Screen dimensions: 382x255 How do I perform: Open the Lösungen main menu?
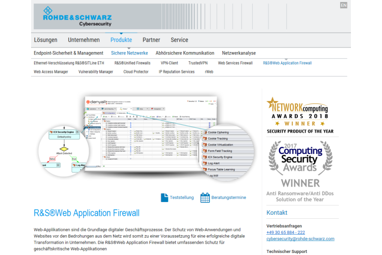tap(46, 40)
